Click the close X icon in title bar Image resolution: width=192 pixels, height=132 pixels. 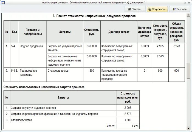click(189, 2)
